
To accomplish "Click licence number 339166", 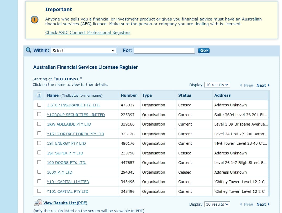I will tap(128, 124).
